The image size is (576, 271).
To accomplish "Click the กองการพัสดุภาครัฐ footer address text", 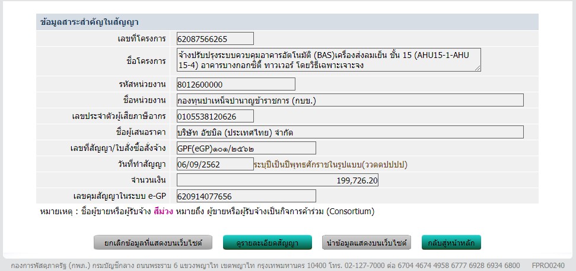I will 261,266.
